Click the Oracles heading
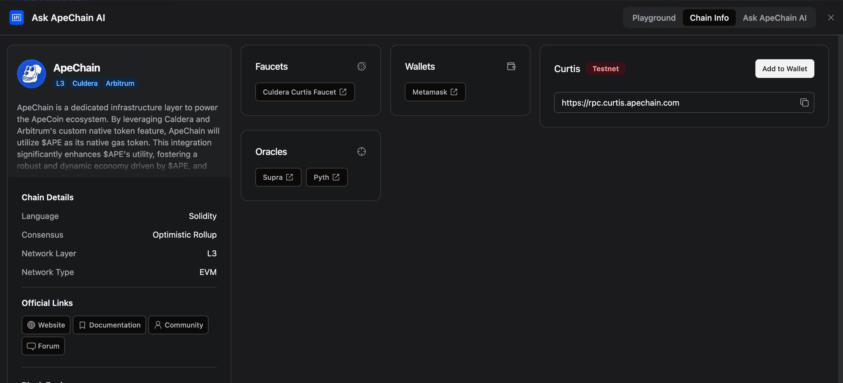The height and width of the screenshot is (383, 843). 271,152
